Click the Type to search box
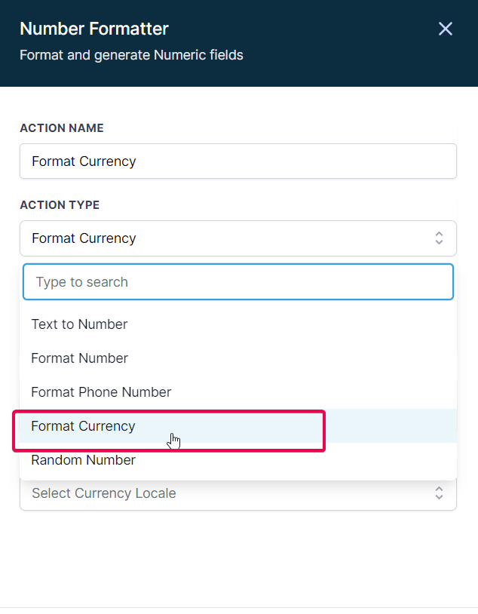 coord(238,282)
